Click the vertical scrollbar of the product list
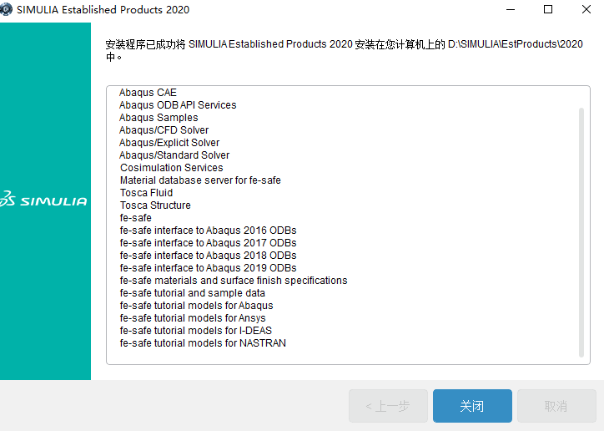 [581, 233]
